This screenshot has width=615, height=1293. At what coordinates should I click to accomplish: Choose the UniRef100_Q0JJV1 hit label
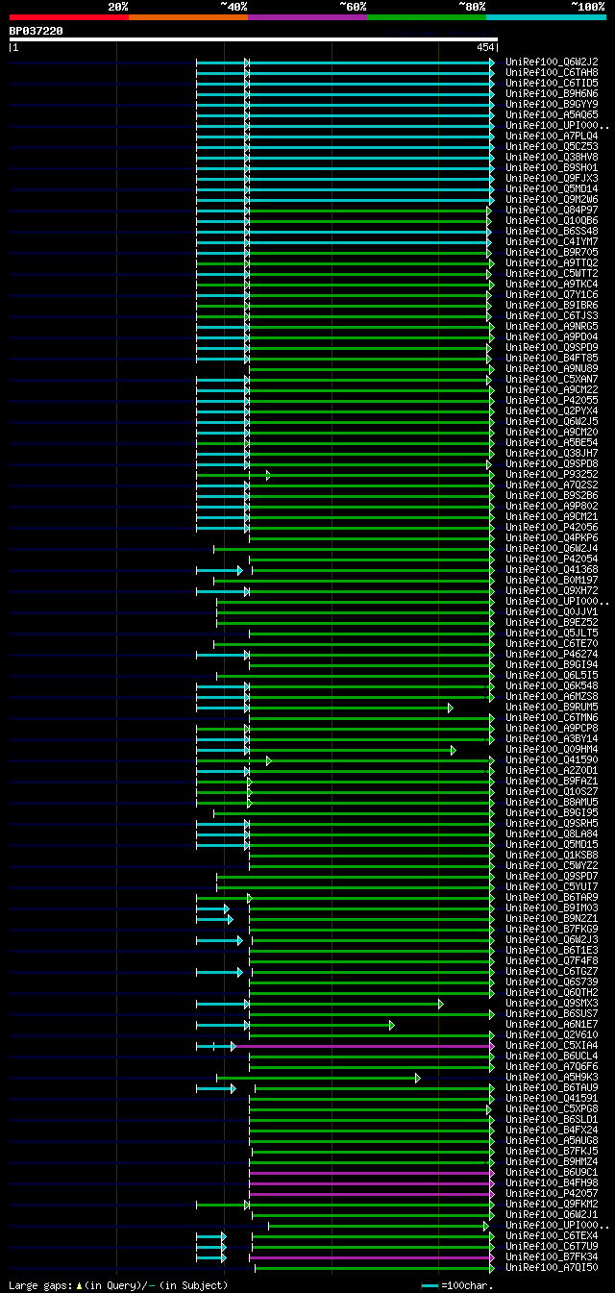(552, 611)
